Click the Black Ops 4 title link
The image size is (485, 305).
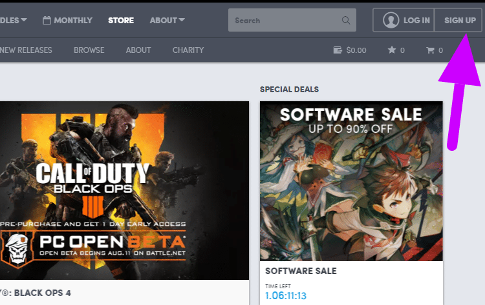(x=36, y=293)
